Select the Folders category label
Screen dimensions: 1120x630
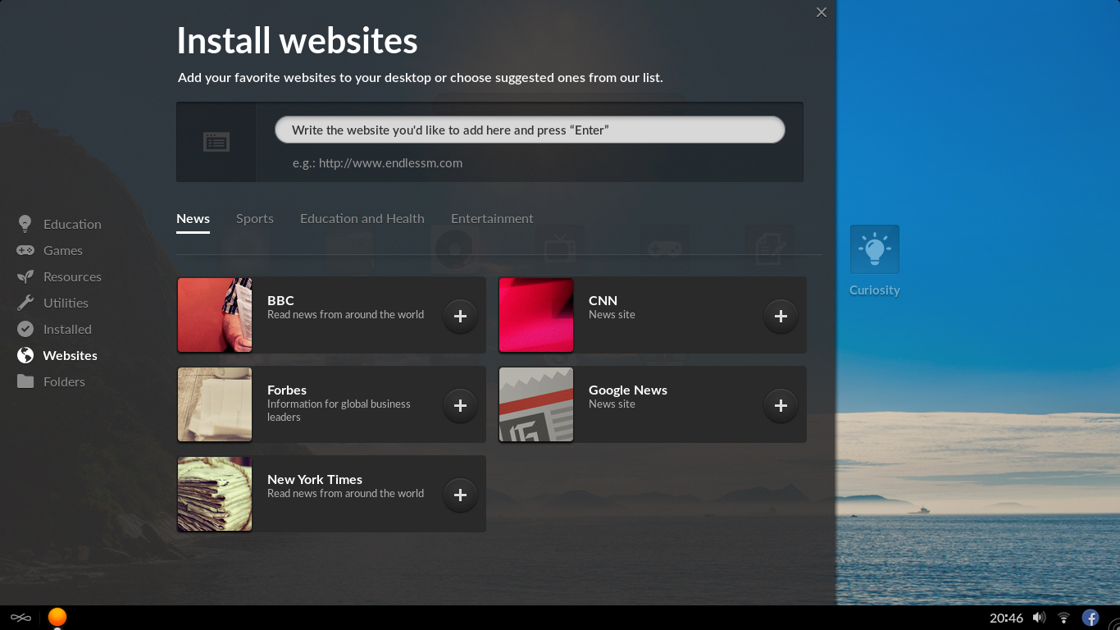pos(64,381)
